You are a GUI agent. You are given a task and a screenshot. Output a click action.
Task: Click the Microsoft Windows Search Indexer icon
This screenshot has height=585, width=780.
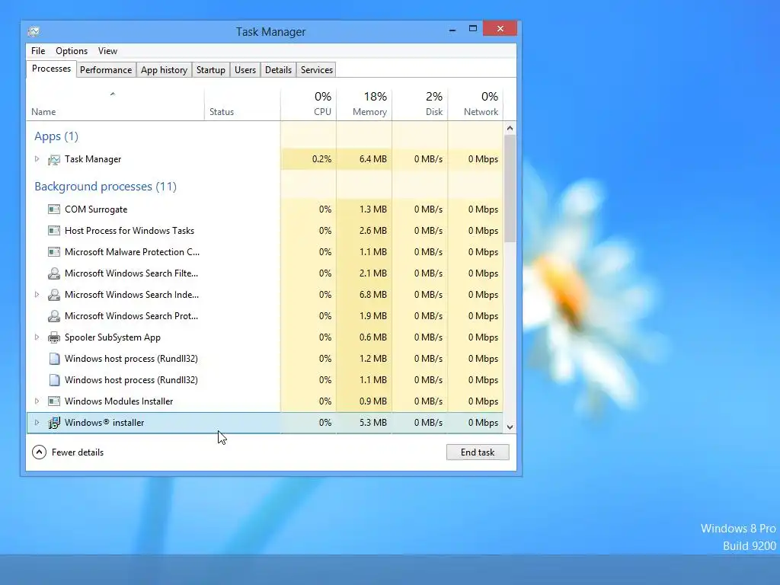(54, 295)
